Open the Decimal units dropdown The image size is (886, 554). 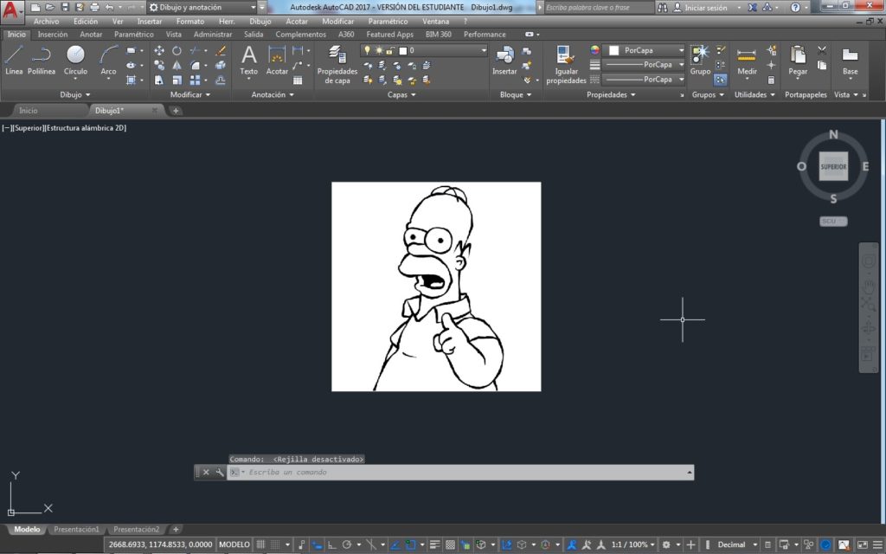(x=737, y=544)
